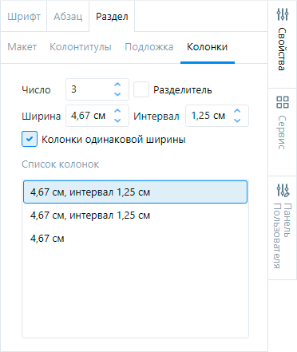Select the last list row '4,67 см'
Screen dimensions: 297x352
[135, 239]
